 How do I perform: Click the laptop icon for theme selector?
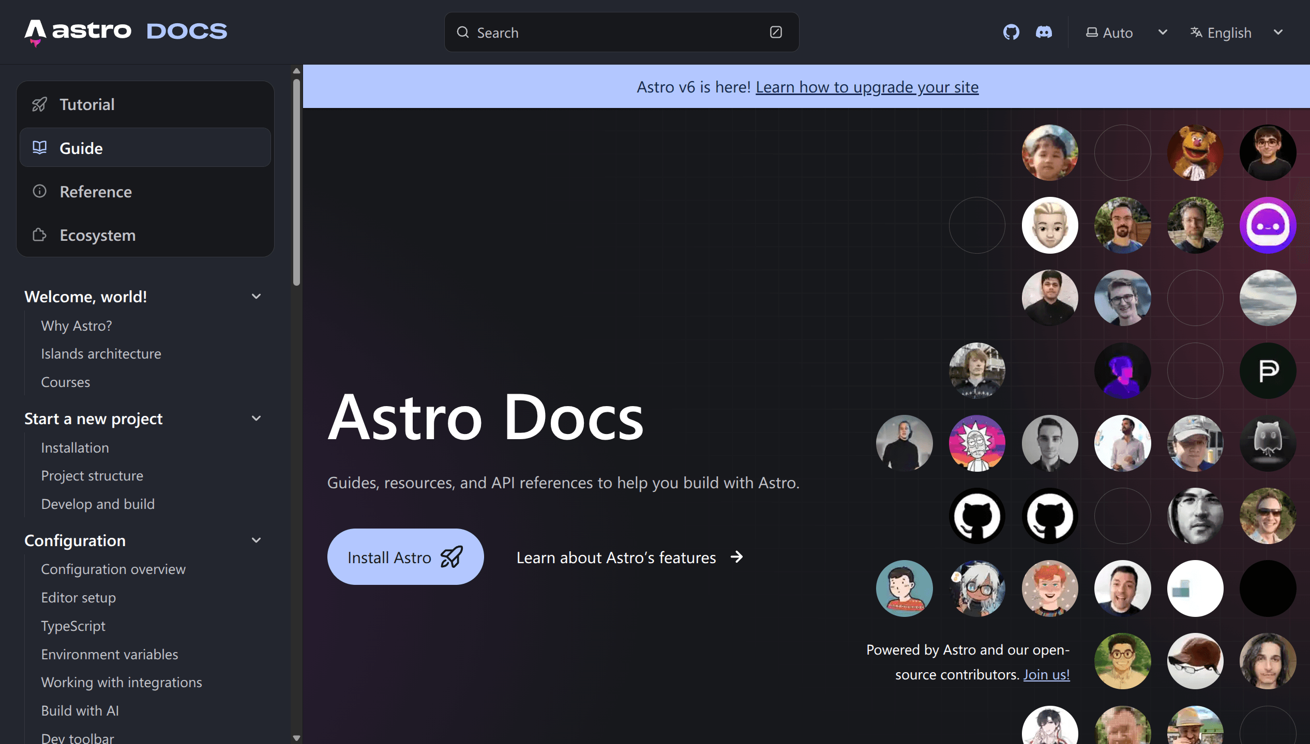tap(1092, 32)
